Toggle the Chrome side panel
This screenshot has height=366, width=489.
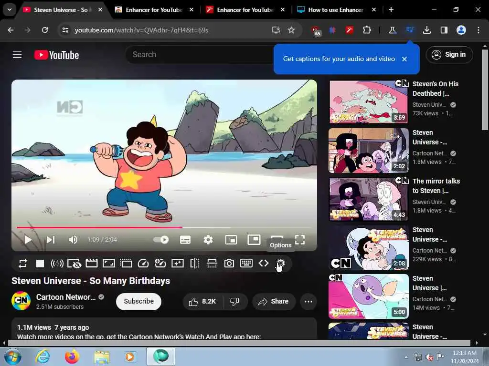[444, 30]
